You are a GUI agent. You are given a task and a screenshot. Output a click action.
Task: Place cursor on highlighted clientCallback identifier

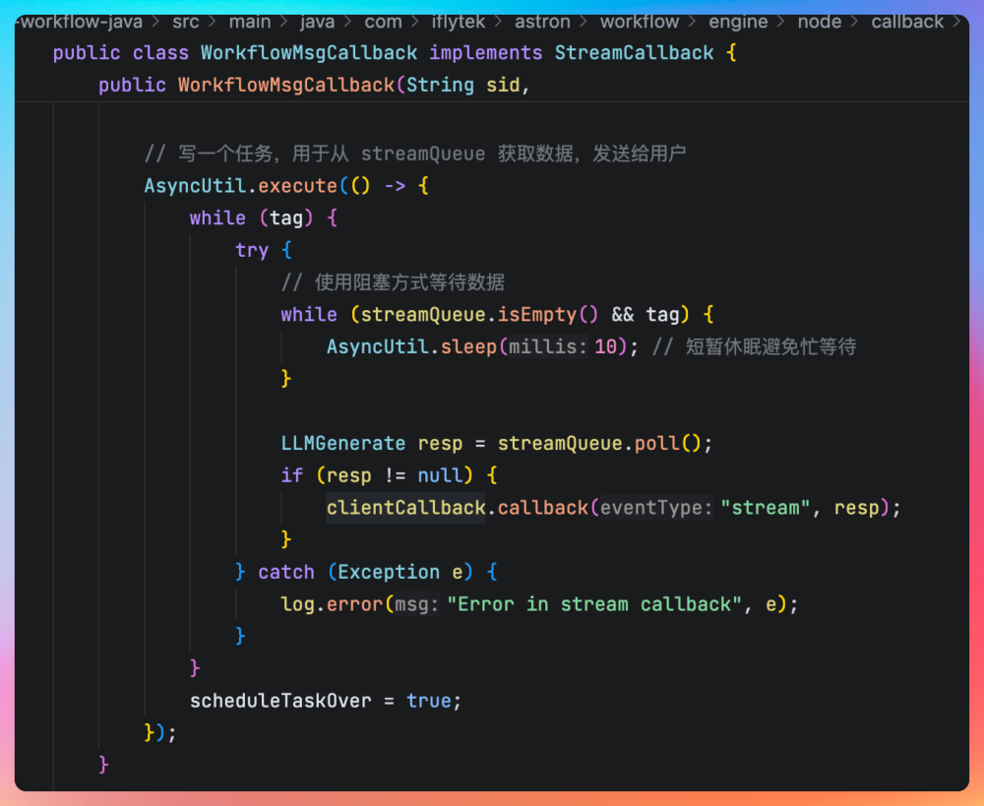[x=405, y=508]
